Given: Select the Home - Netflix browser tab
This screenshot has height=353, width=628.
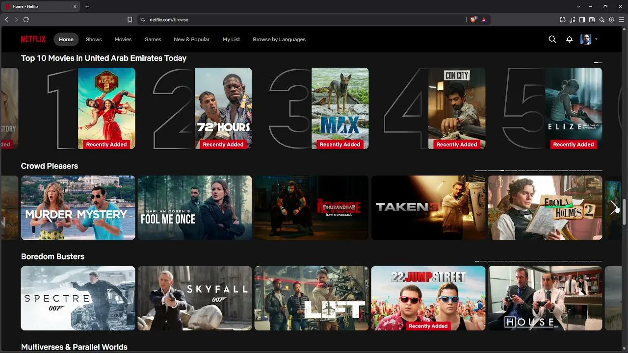Looking at the screenshot, I should (x=41, y=6).
